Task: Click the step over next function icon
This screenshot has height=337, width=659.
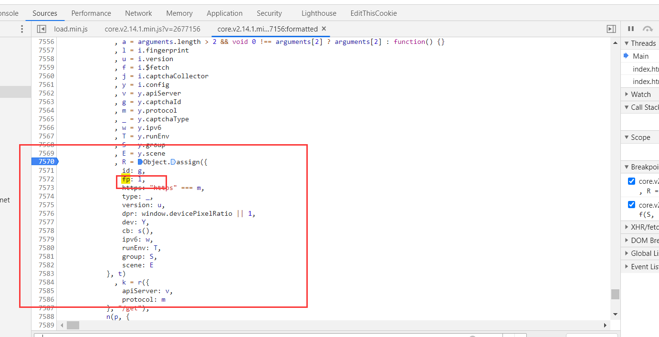Action: pyautogui.click(x=648, y=29)
